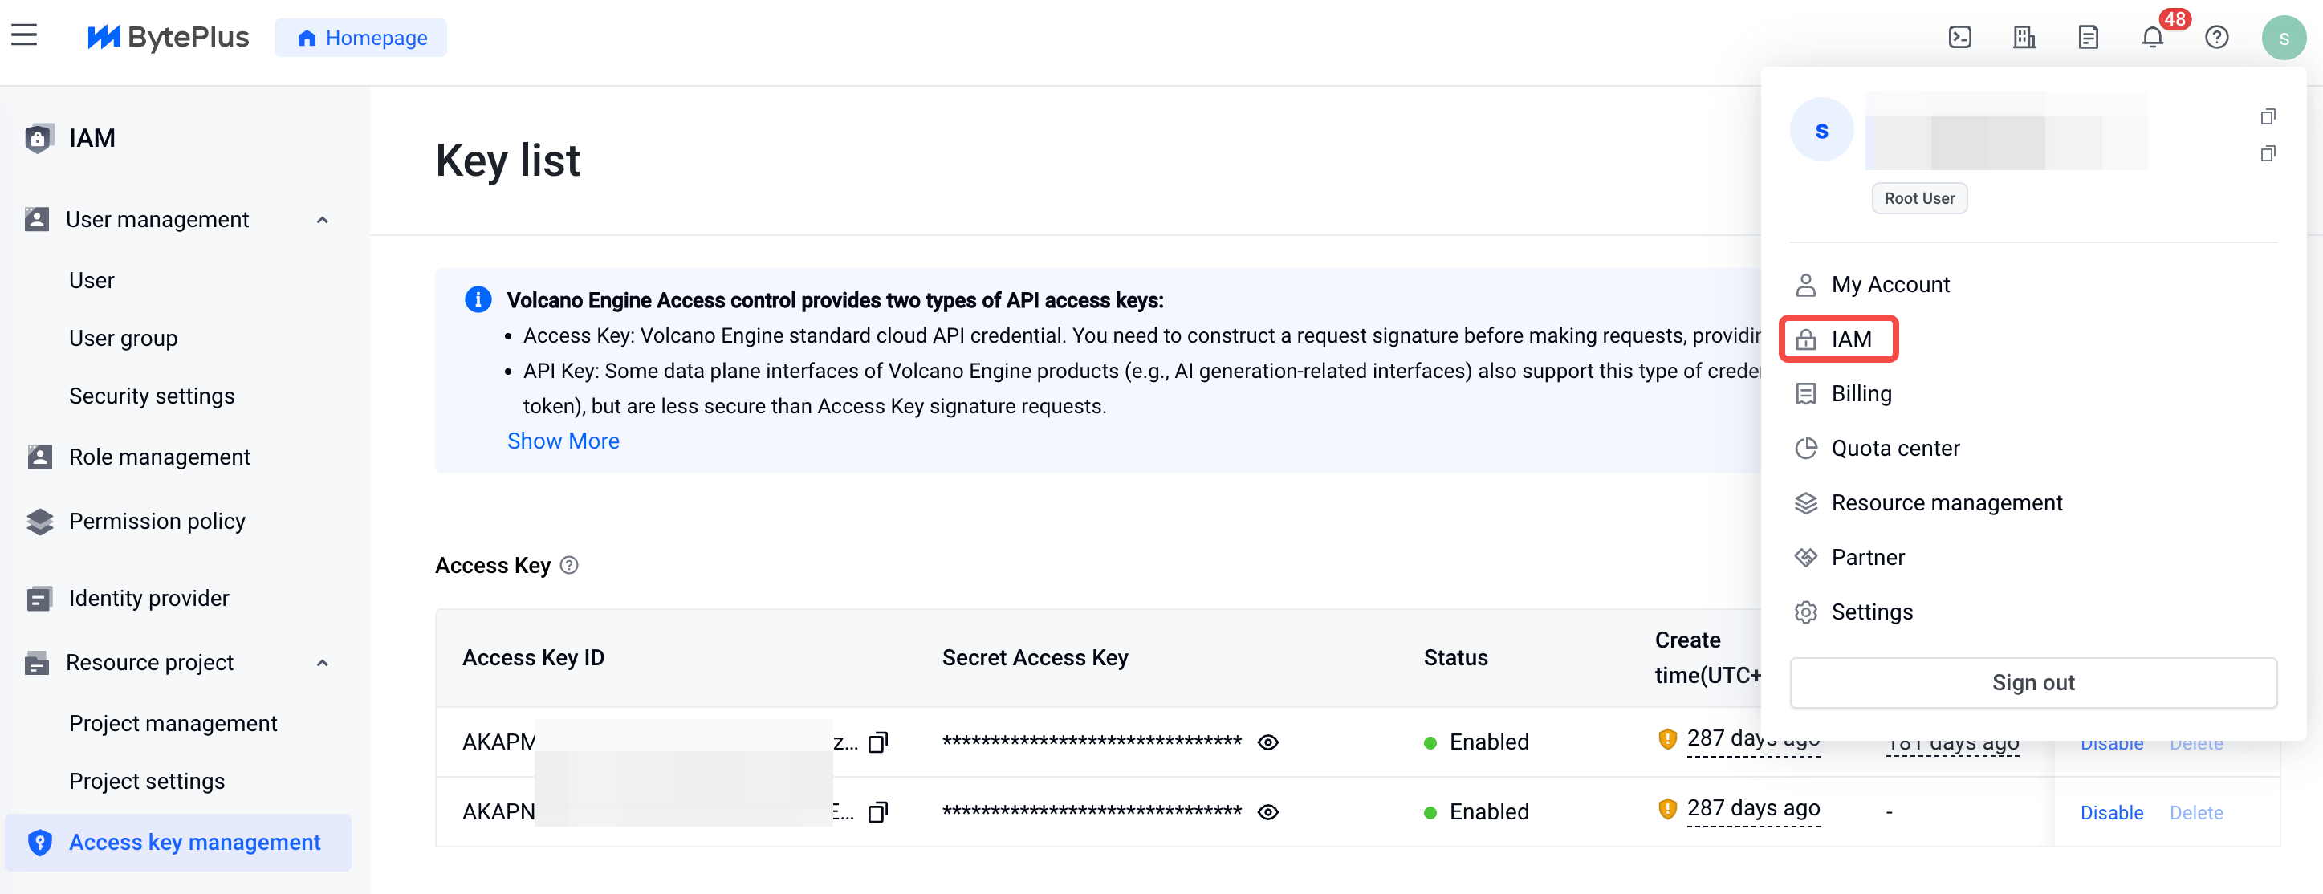Open Security settings in the sidebar
Screen dimensions: 2323x894
[152, 396]
